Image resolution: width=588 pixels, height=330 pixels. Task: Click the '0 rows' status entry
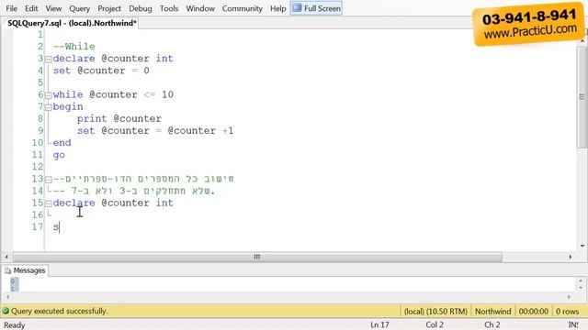pyautogui.click(x=568, y=312)
